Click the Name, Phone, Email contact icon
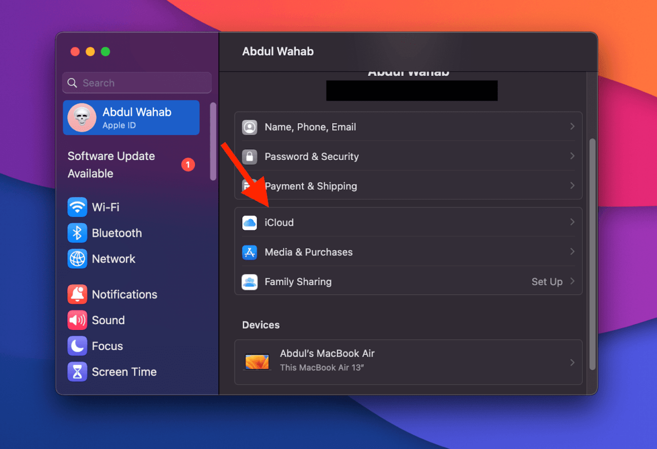 [249, 127]
